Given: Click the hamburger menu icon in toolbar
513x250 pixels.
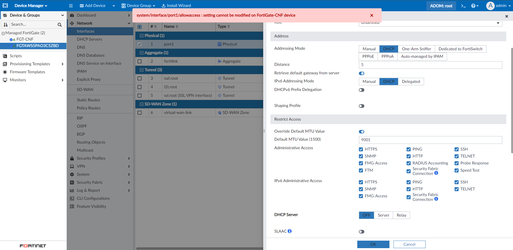Looking at the screenshot, I should tap(71, 6).
